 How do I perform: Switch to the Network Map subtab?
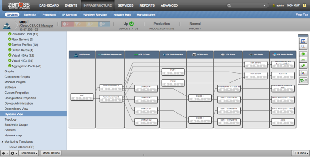click(122, 15)
